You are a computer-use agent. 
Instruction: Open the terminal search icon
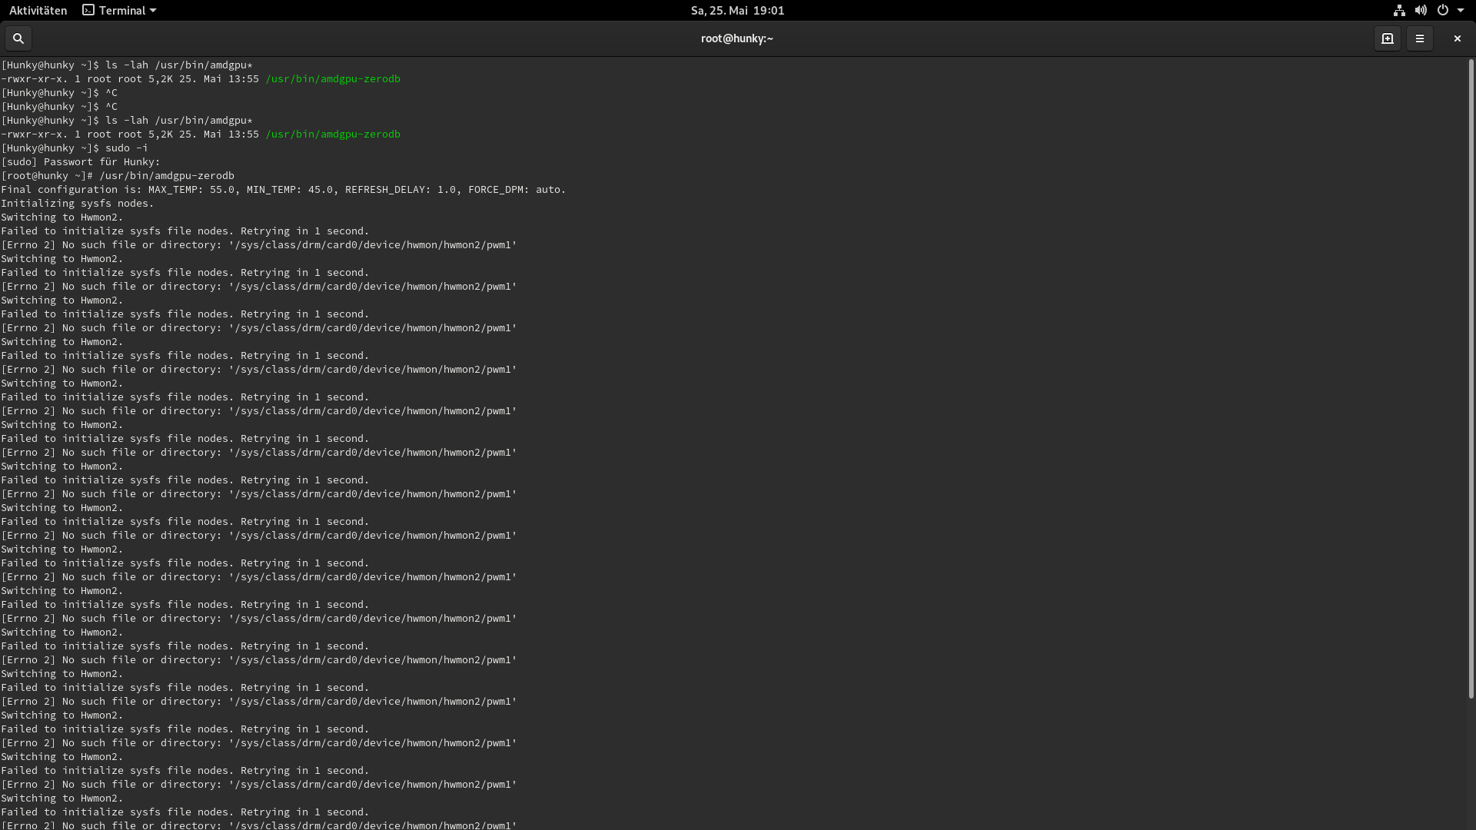[18, 38]
